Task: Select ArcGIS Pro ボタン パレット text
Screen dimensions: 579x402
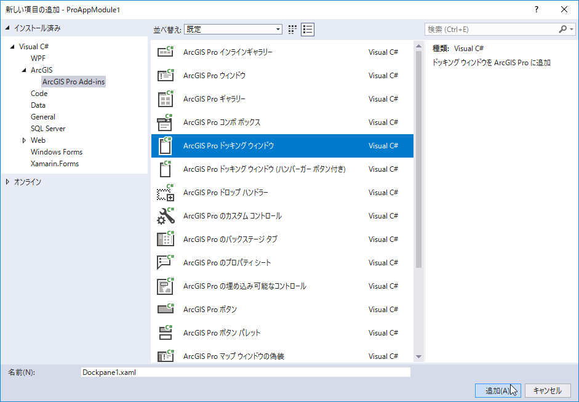Action: click(x=222, y=333)
